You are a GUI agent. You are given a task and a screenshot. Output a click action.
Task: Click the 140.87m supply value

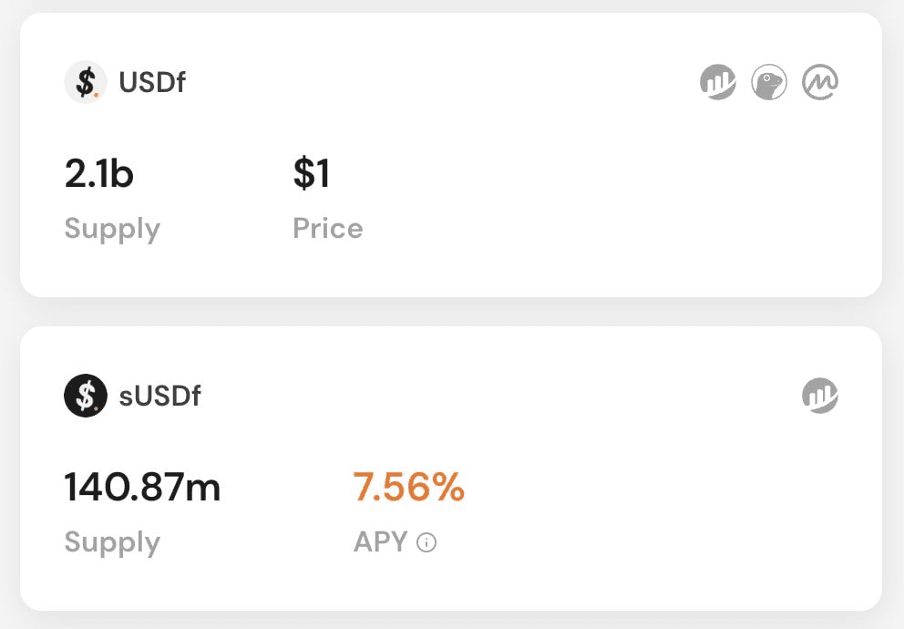(142, 488)
